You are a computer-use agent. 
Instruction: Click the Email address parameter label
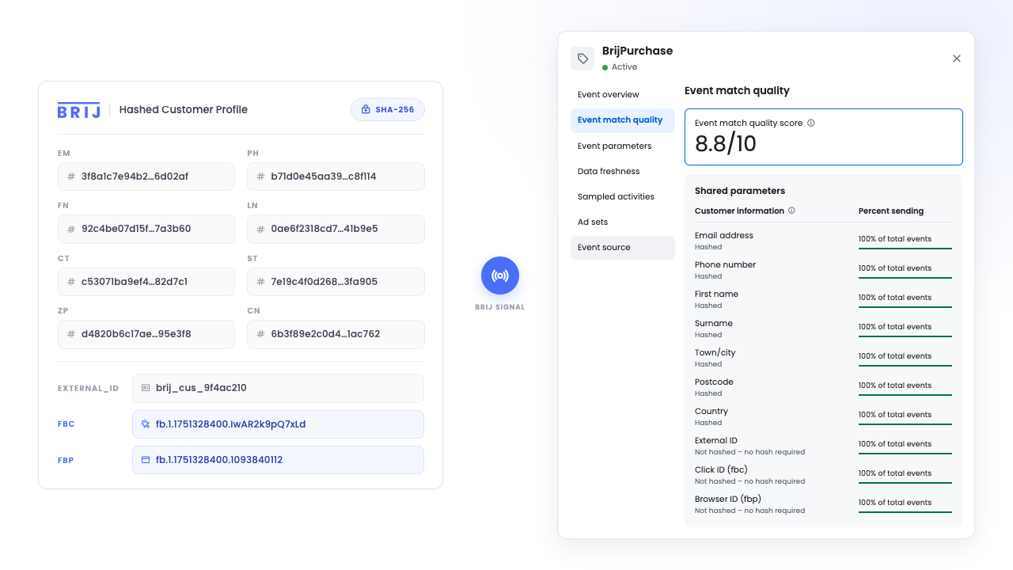(724, 235)
